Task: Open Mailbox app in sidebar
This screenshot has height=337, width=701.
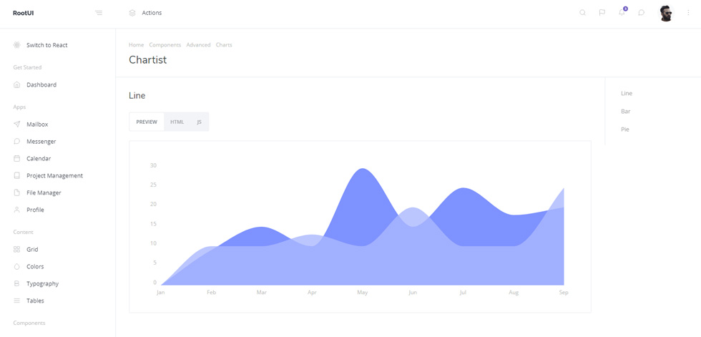Action: click(37, 124)
